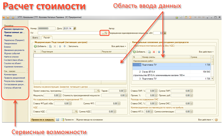Open the calendar picker next to Дата field
222x136 pixels.
(x=75, y=28)
